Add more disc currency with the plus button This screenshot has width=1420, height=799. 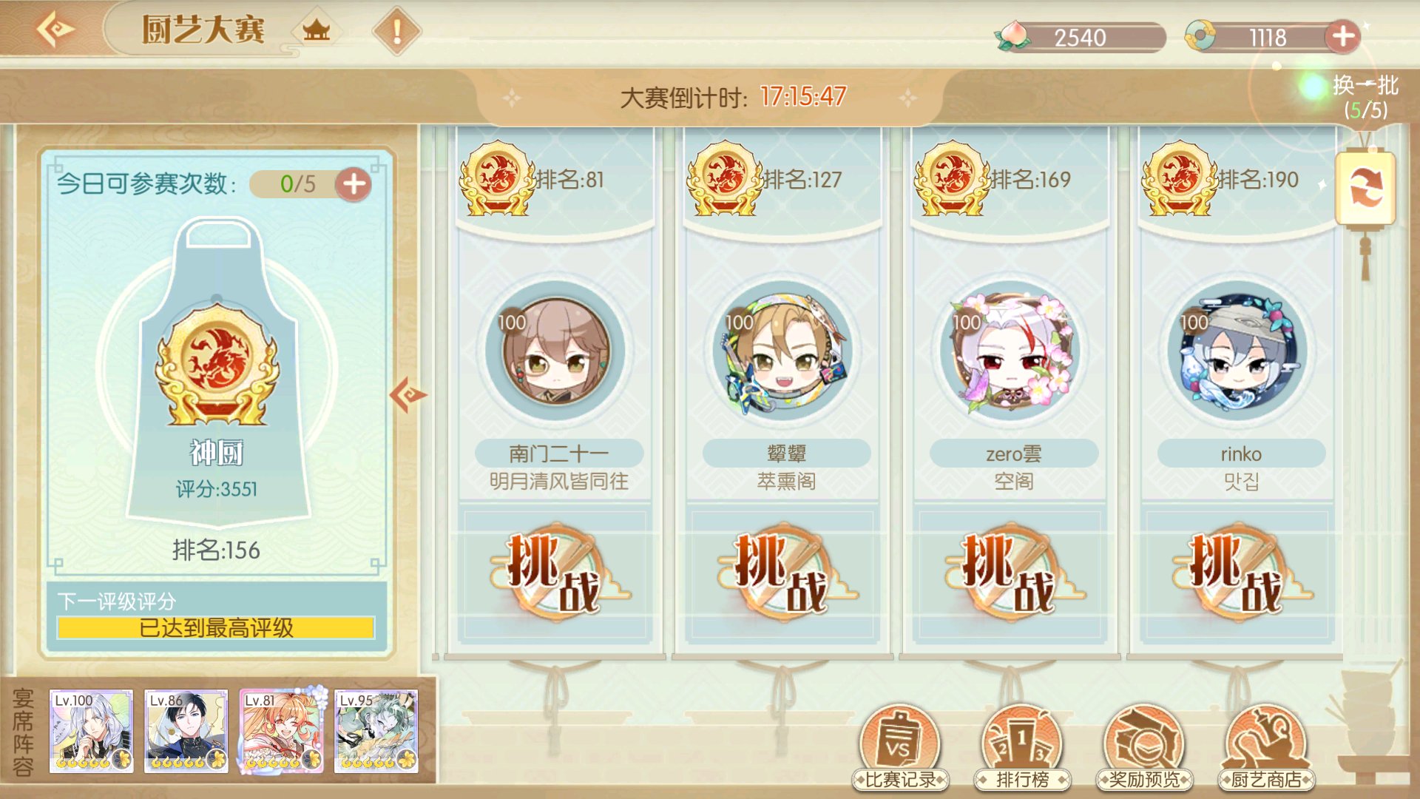(1343, 36)
